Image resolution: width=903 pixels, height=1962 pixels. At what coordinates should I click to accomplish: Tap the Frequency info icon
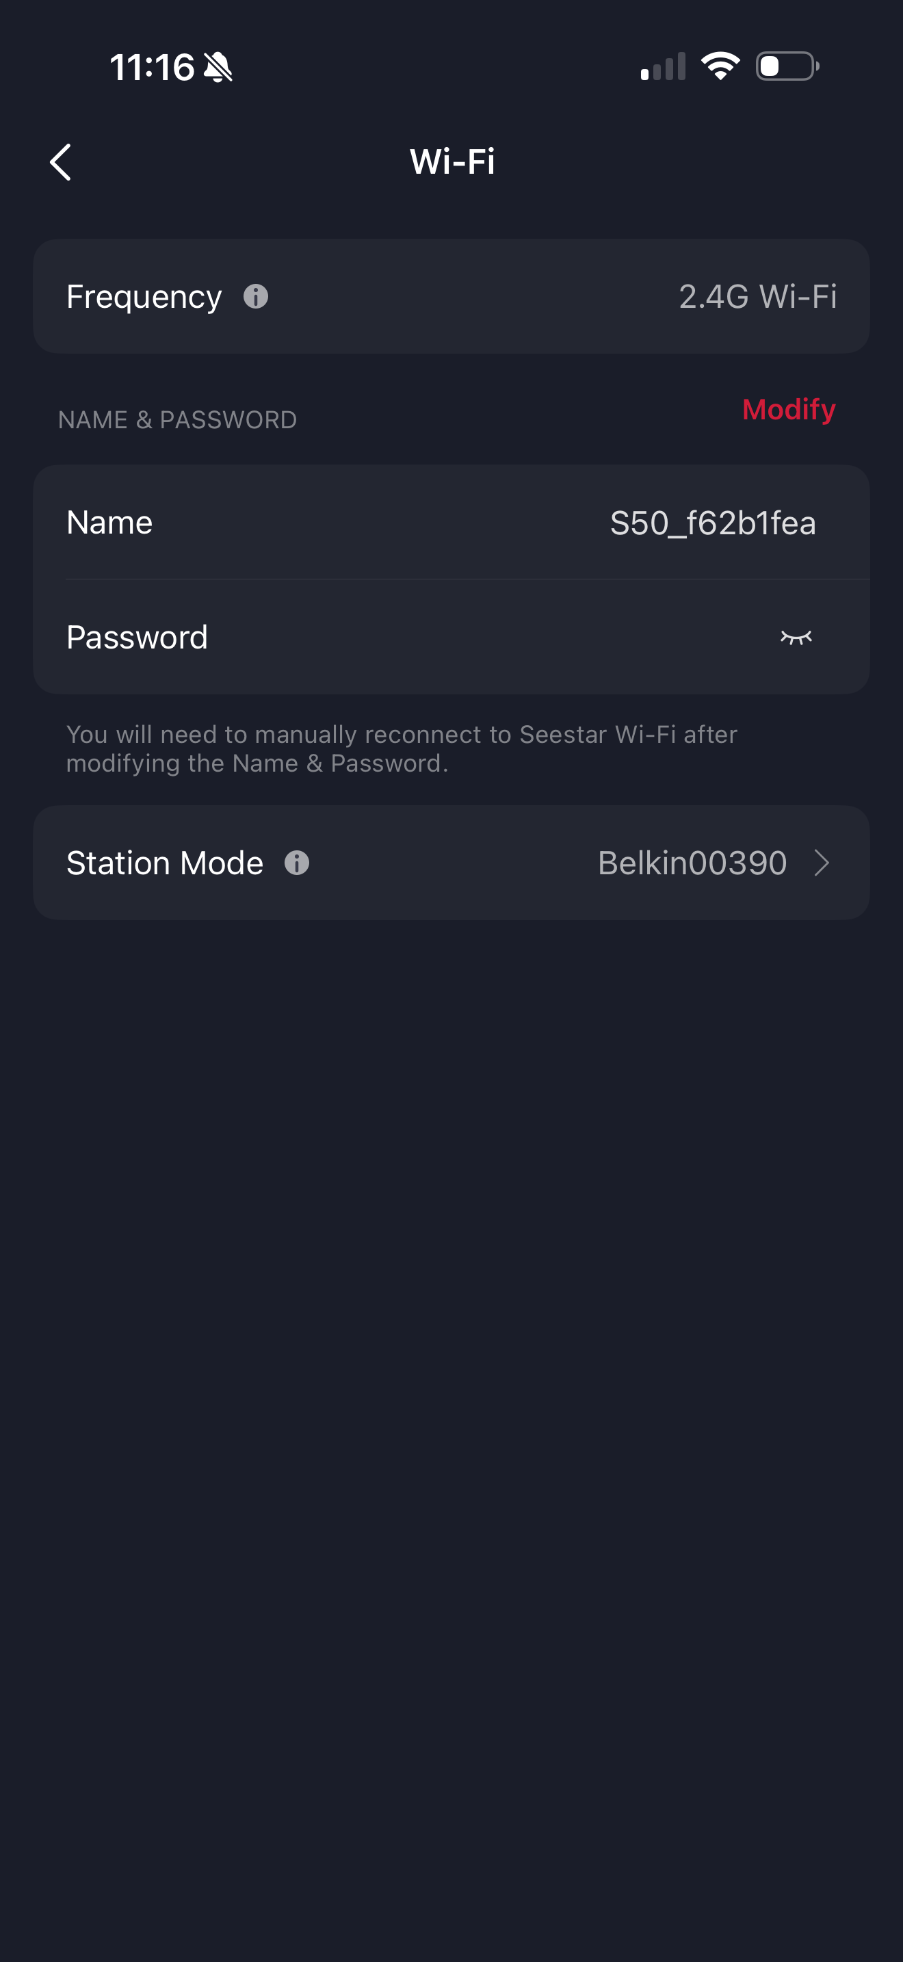pos(256,296)
